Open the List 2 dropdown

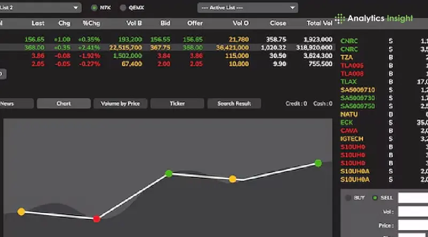40,8
